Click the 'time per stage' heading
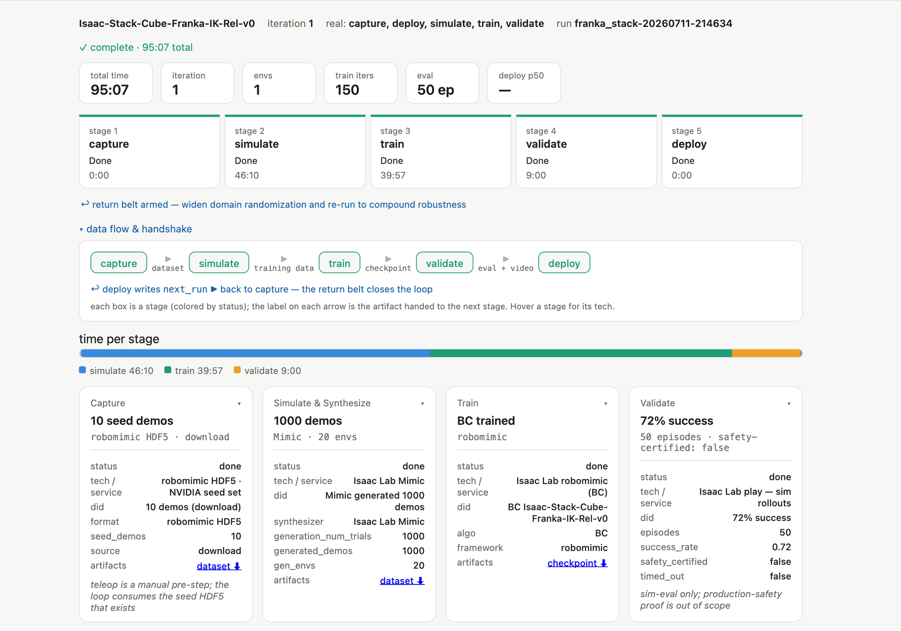Viewport: 901px width, 631px height. [119, 339]
